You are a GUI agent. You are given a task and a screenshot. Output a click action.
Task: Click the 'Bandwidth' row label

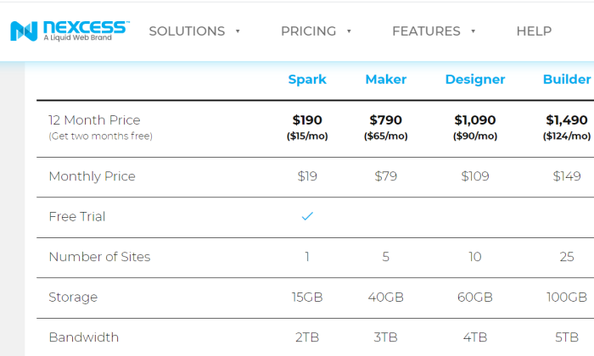[x=84, y=337]
